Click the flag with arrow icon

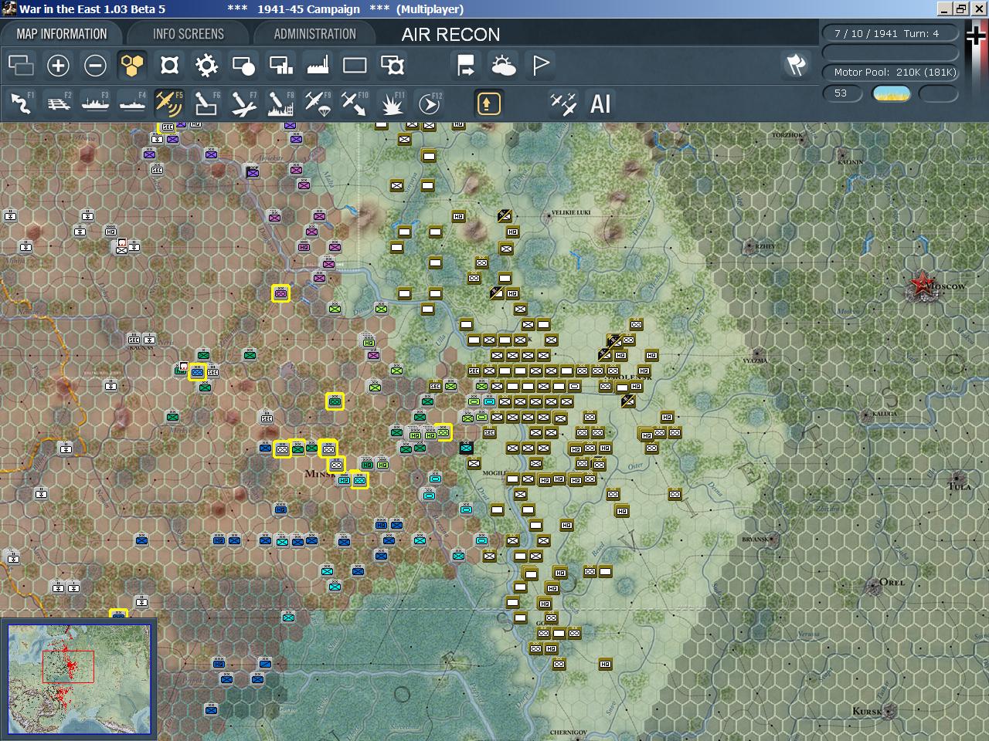tap(466, 66)
